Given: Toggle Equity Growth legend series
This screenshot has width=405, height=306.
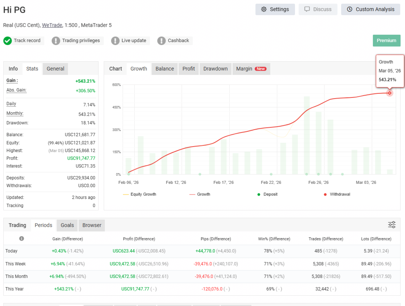Looking at the screenshot, I should click(140, 194).
